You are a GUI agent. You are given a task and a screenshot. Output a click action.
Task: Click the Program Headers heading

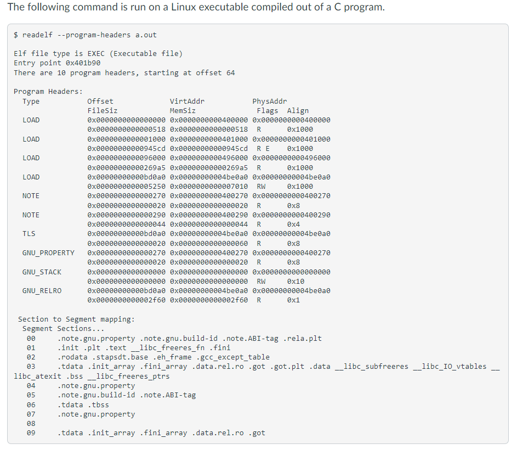48,92
